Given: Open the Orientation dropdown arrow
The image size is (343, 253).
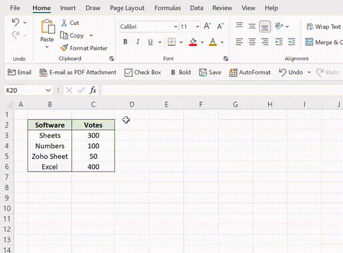Looking at the screenshot, I should 287,26.
